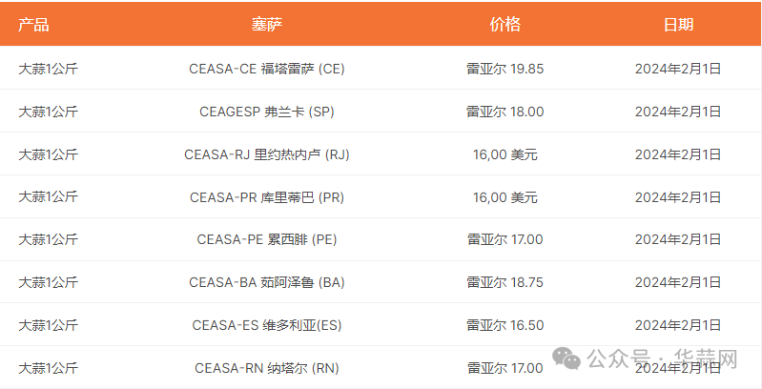Open CEASA-RN 纳塔尔 (RN) market entry
This screenshot has height=389, width=762.
(x=267, y=368)
